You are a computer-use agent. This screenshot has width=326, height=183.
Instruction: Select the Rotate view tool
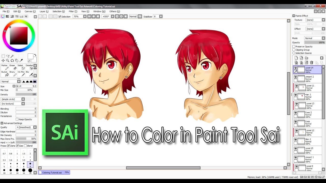click(x=12, y=60)
